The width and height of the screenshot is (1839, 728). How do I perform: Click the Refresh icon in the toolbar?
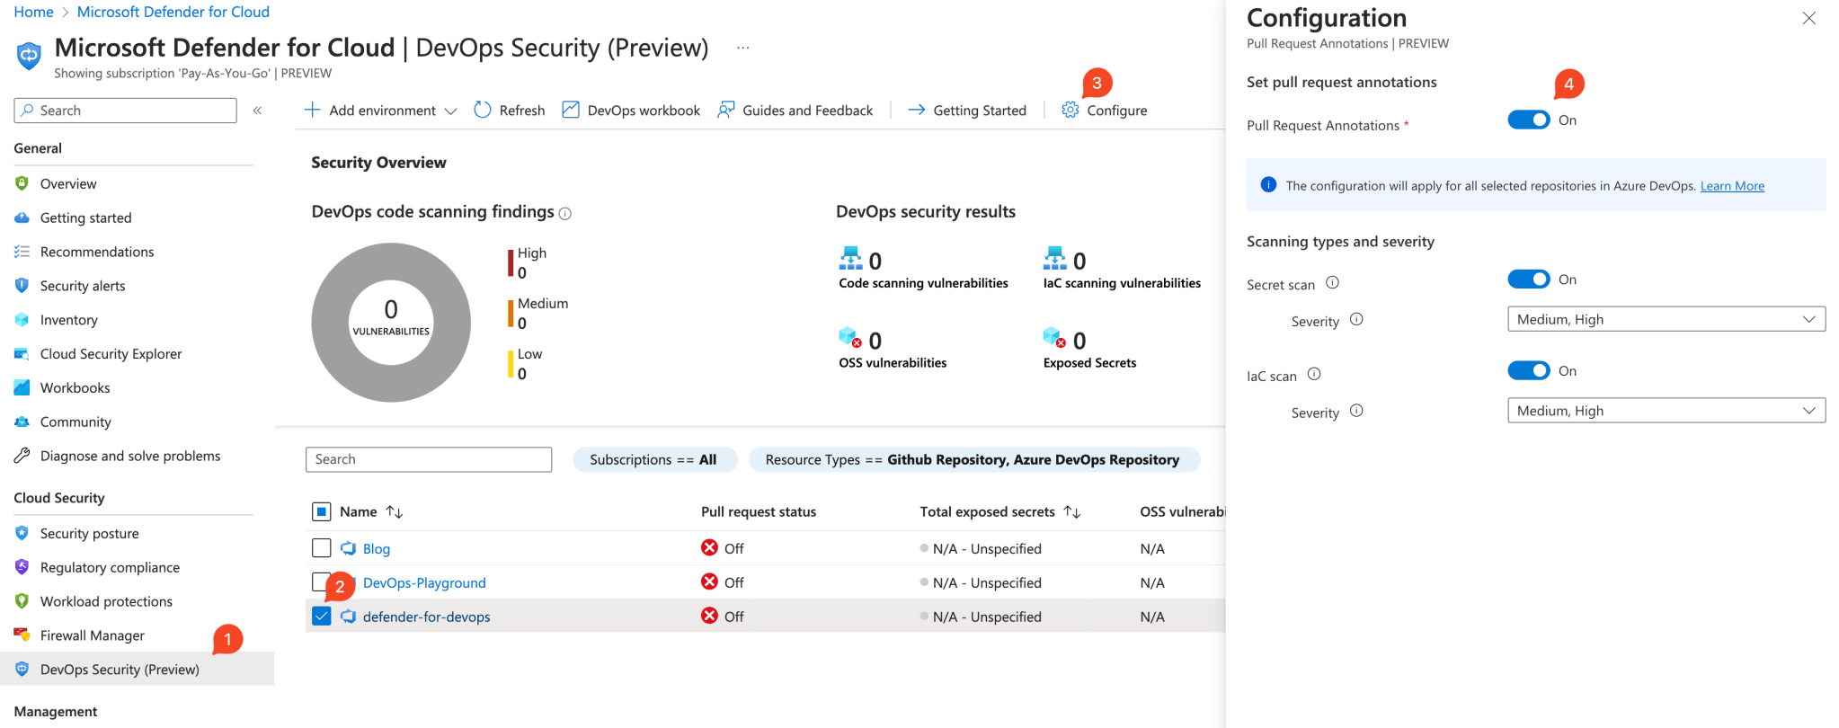click(x=483, y=110)
